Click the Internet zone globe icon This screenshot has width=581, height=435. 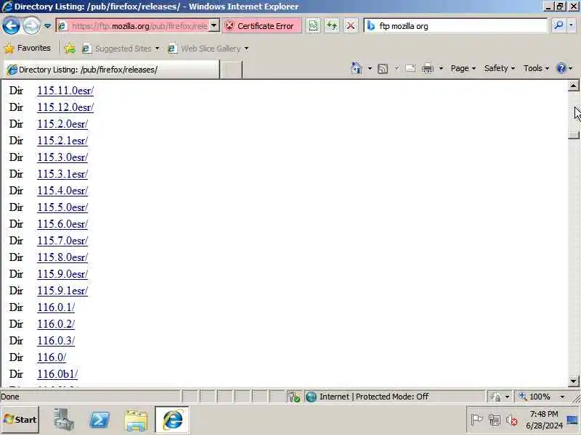312,397
